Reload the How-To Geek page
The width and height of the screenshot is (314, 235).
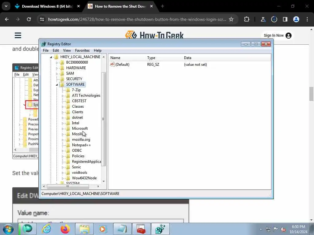(29, 19)
